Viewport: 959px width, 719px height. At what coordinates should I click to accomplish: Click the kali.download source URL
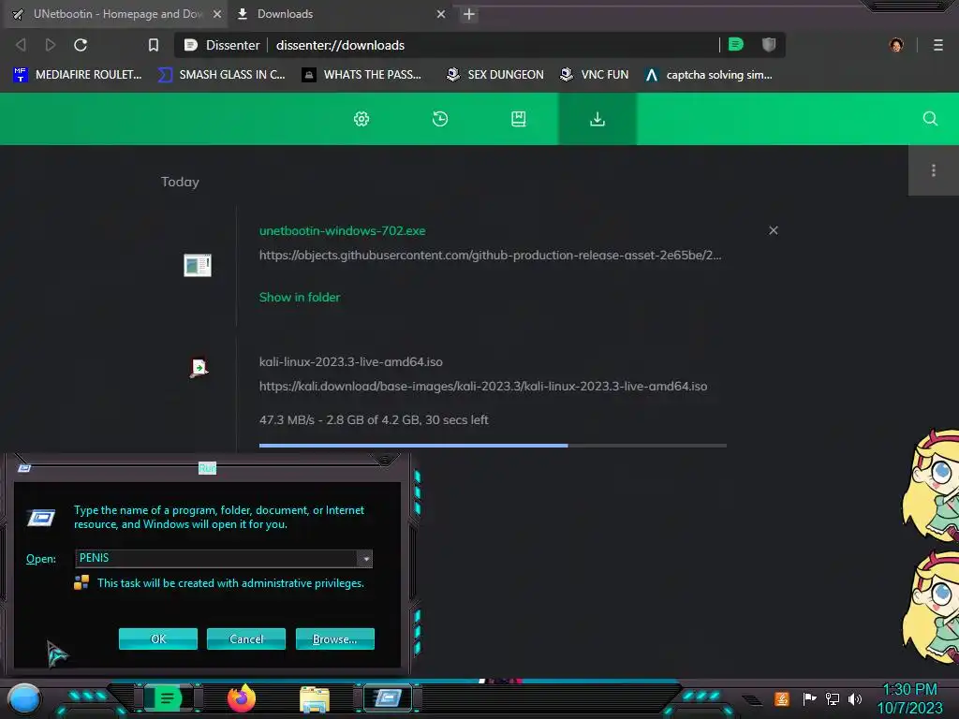[x=483, y=386]
